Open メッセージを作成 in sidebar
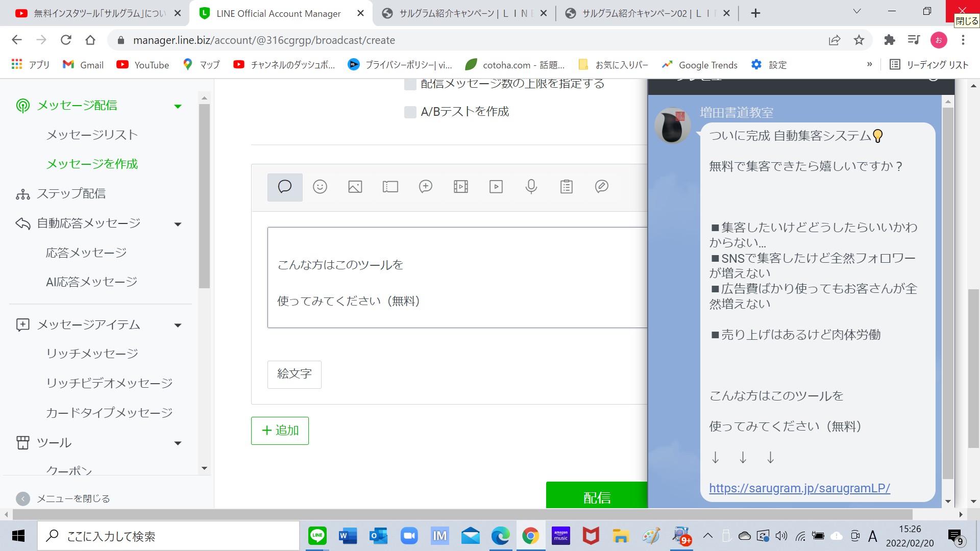 point(92,164)
